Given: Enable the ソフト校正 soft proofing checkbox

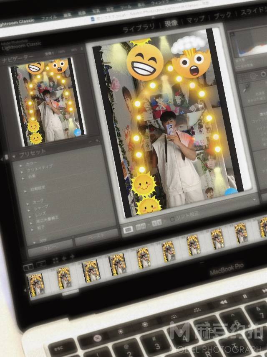Looking at the screenshot, I should tap(172, 219).
